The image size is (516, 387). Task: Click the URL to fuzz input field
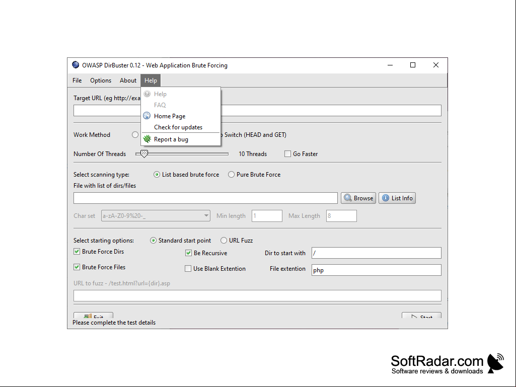point(257,295)
